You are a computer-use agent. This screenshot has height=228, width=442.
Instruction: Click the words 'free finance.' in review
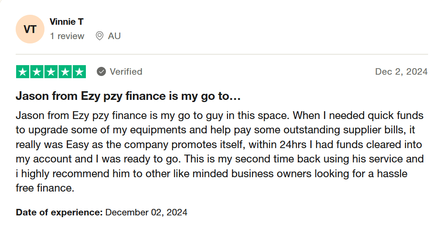click(45, 188)
